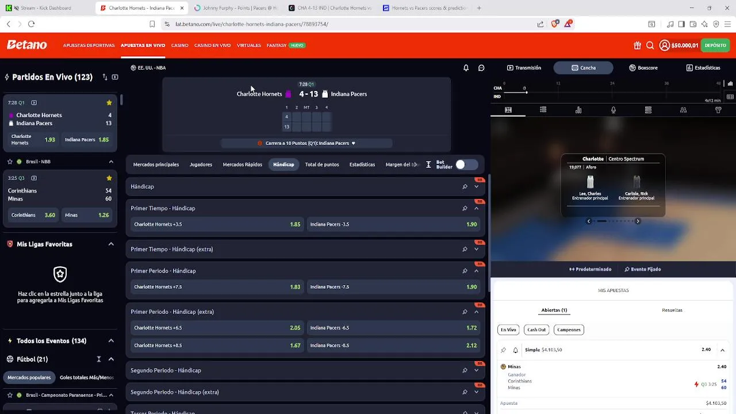Click the sort arrows next to Partidos En Vivo
This screenshot has height=414, width=736.
(105, 77)
